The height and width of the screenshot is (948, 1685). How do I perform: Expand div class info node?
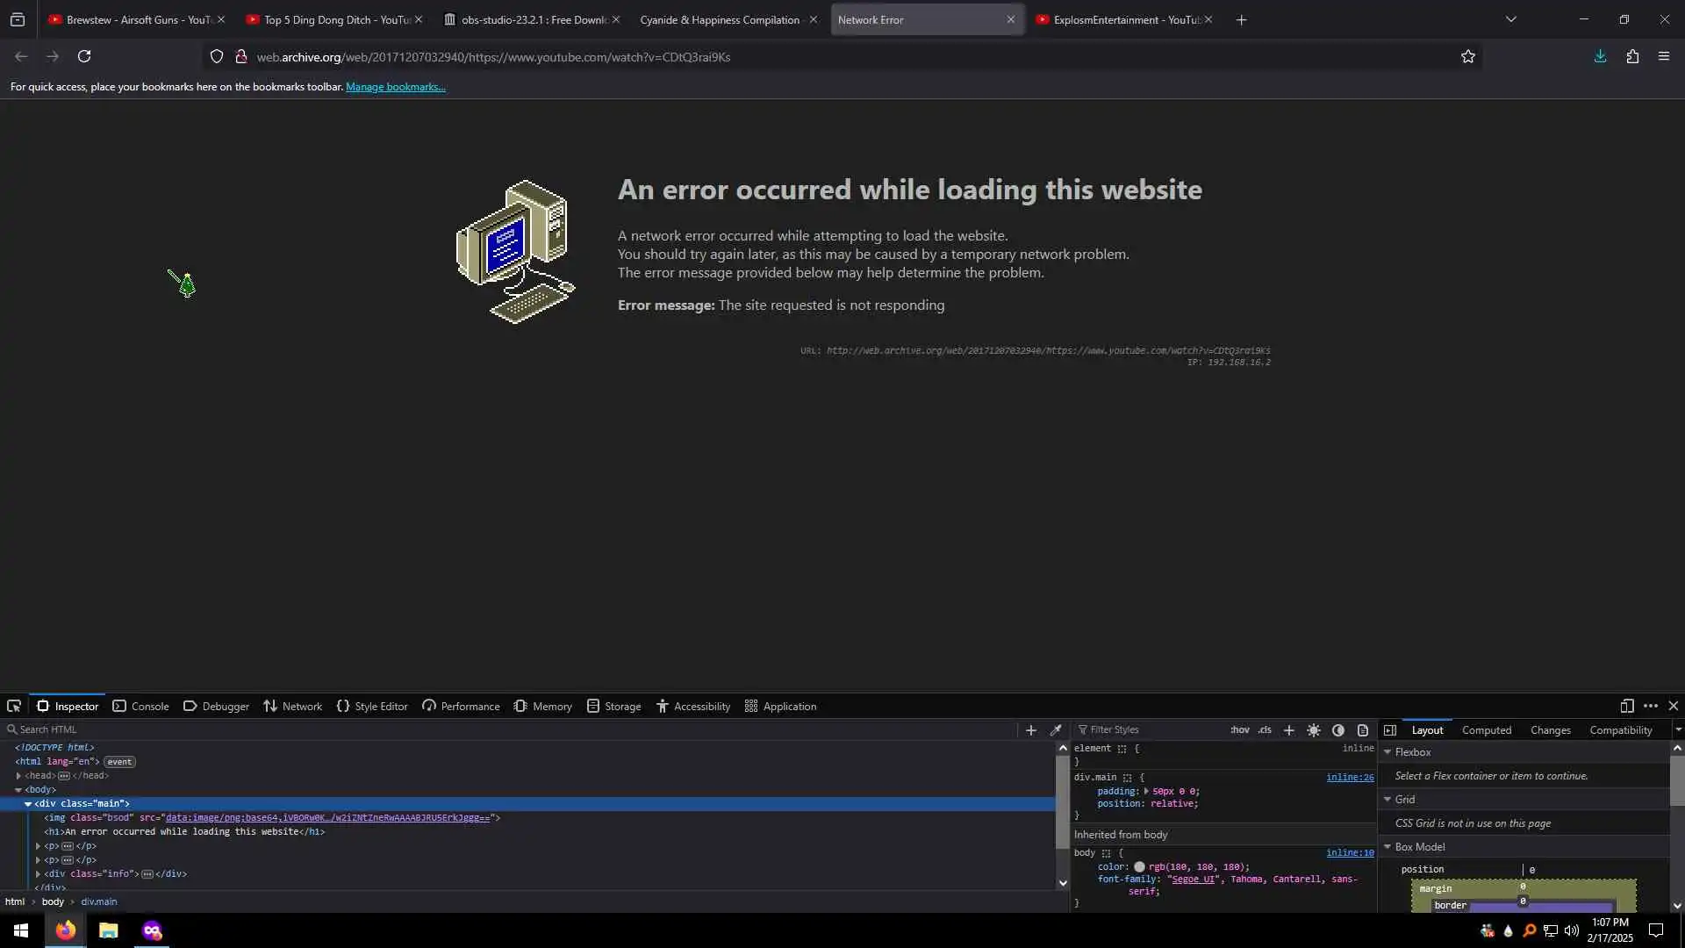[38, 874]
